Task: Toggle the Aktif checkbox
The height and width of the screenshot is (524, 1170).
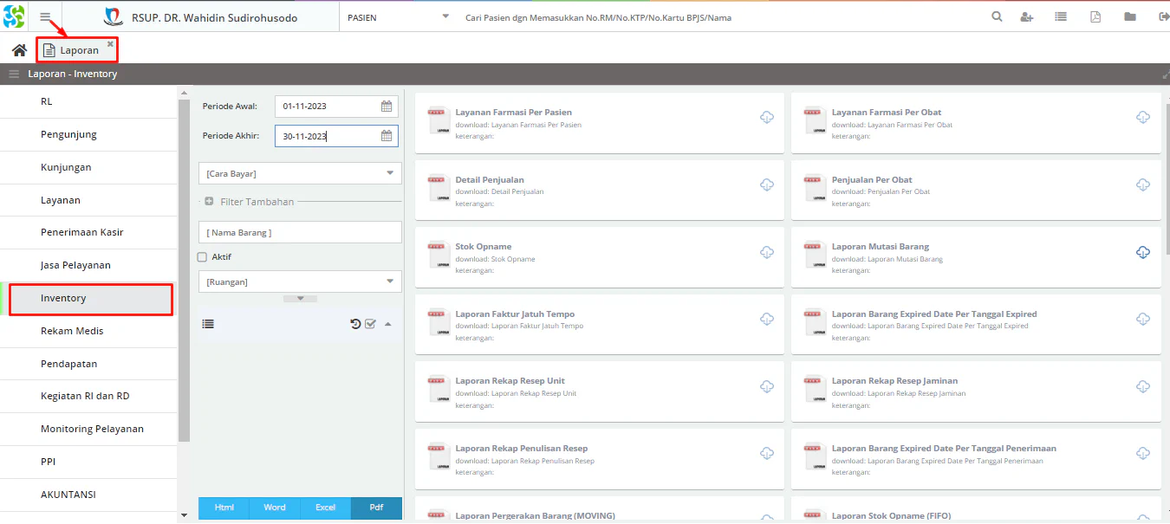Action: pos(202,257)
